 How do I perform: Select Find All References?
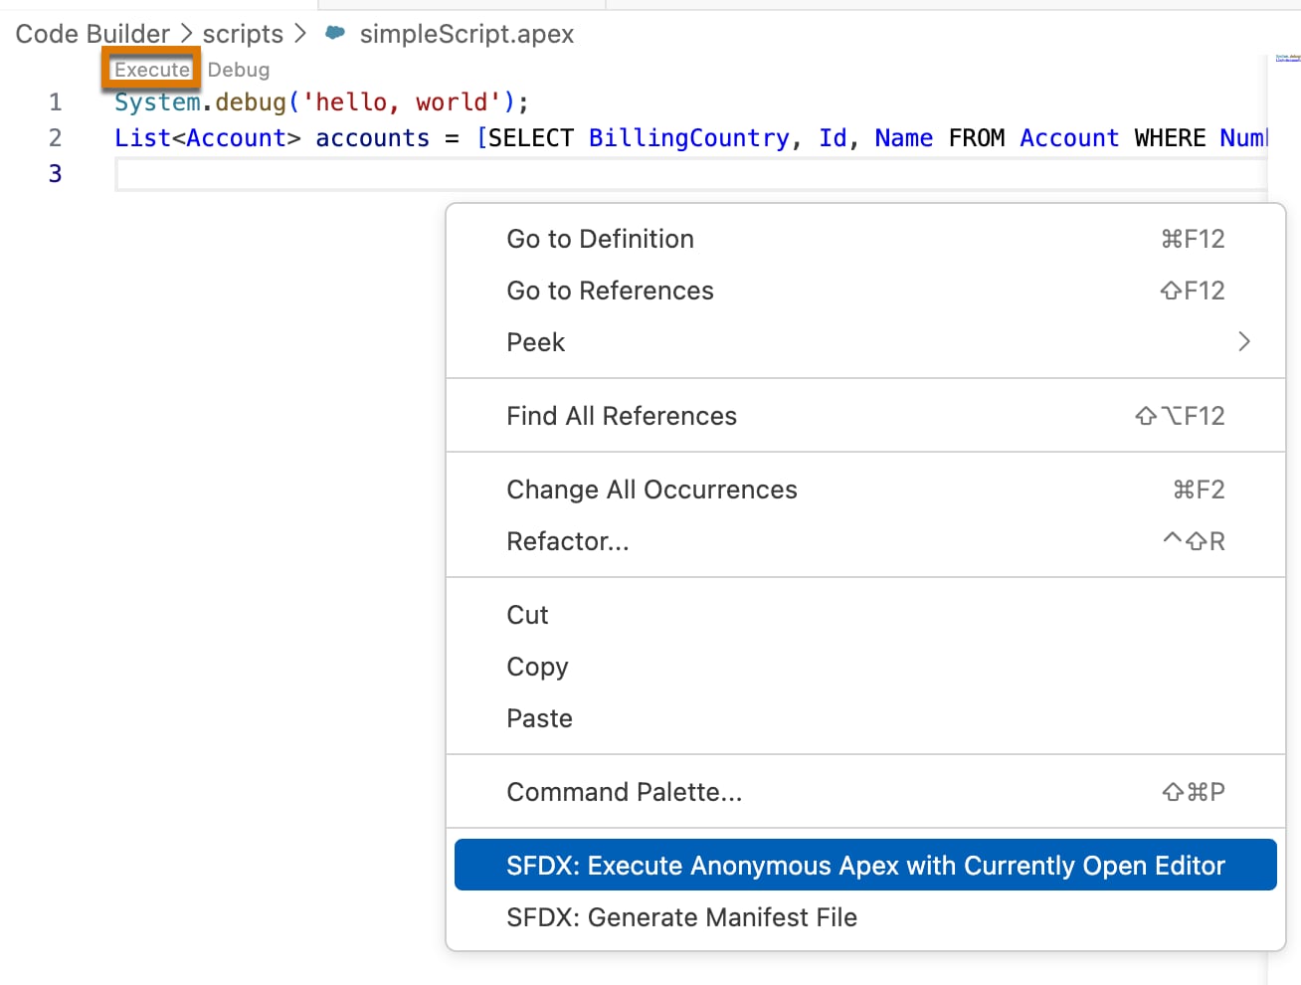pyautogui.click(x=865, y=416)
